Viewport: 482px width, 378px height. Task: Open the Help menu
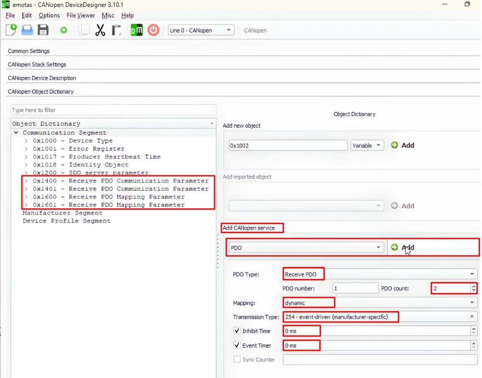(127, 15)
